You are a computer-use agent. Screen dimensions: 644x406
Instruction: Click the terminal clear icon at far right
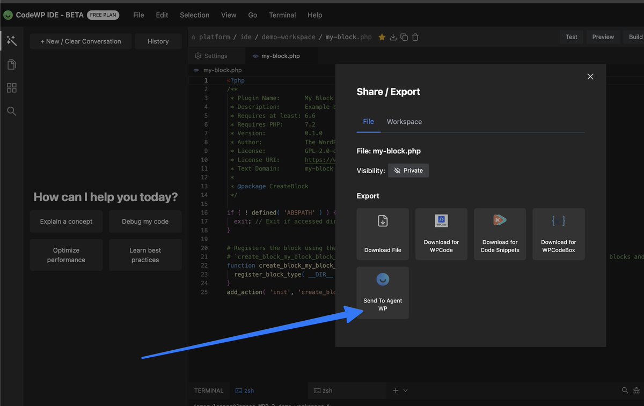pyautogui.click(x=638, y=390)
